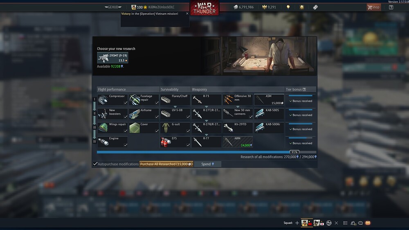409x230 pixels.
Task: Toggle the Airframe checkmark box
Action: click(157, 117)
